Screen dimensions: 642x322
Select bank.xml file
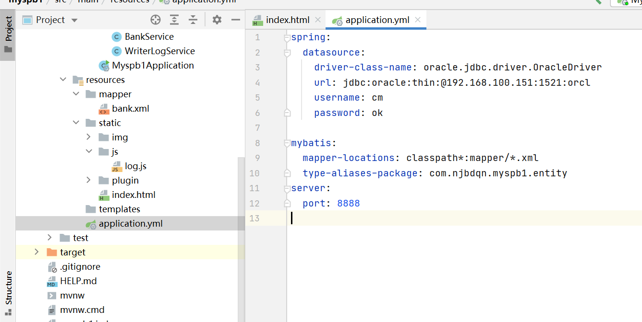pyautogui.click(x=131, y=108)
